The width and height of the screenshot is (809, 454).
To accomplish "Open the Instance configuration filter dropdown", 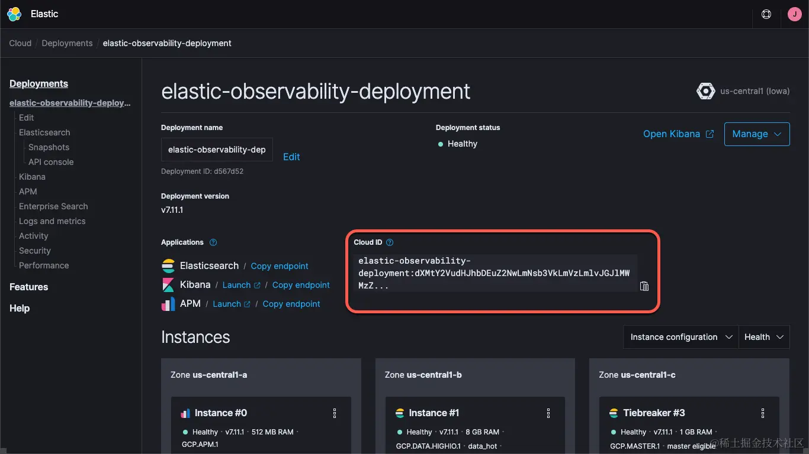I will (x=680, y=336).
